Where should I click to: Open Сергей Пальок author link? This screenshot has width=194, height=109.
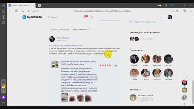click(63, 38)
